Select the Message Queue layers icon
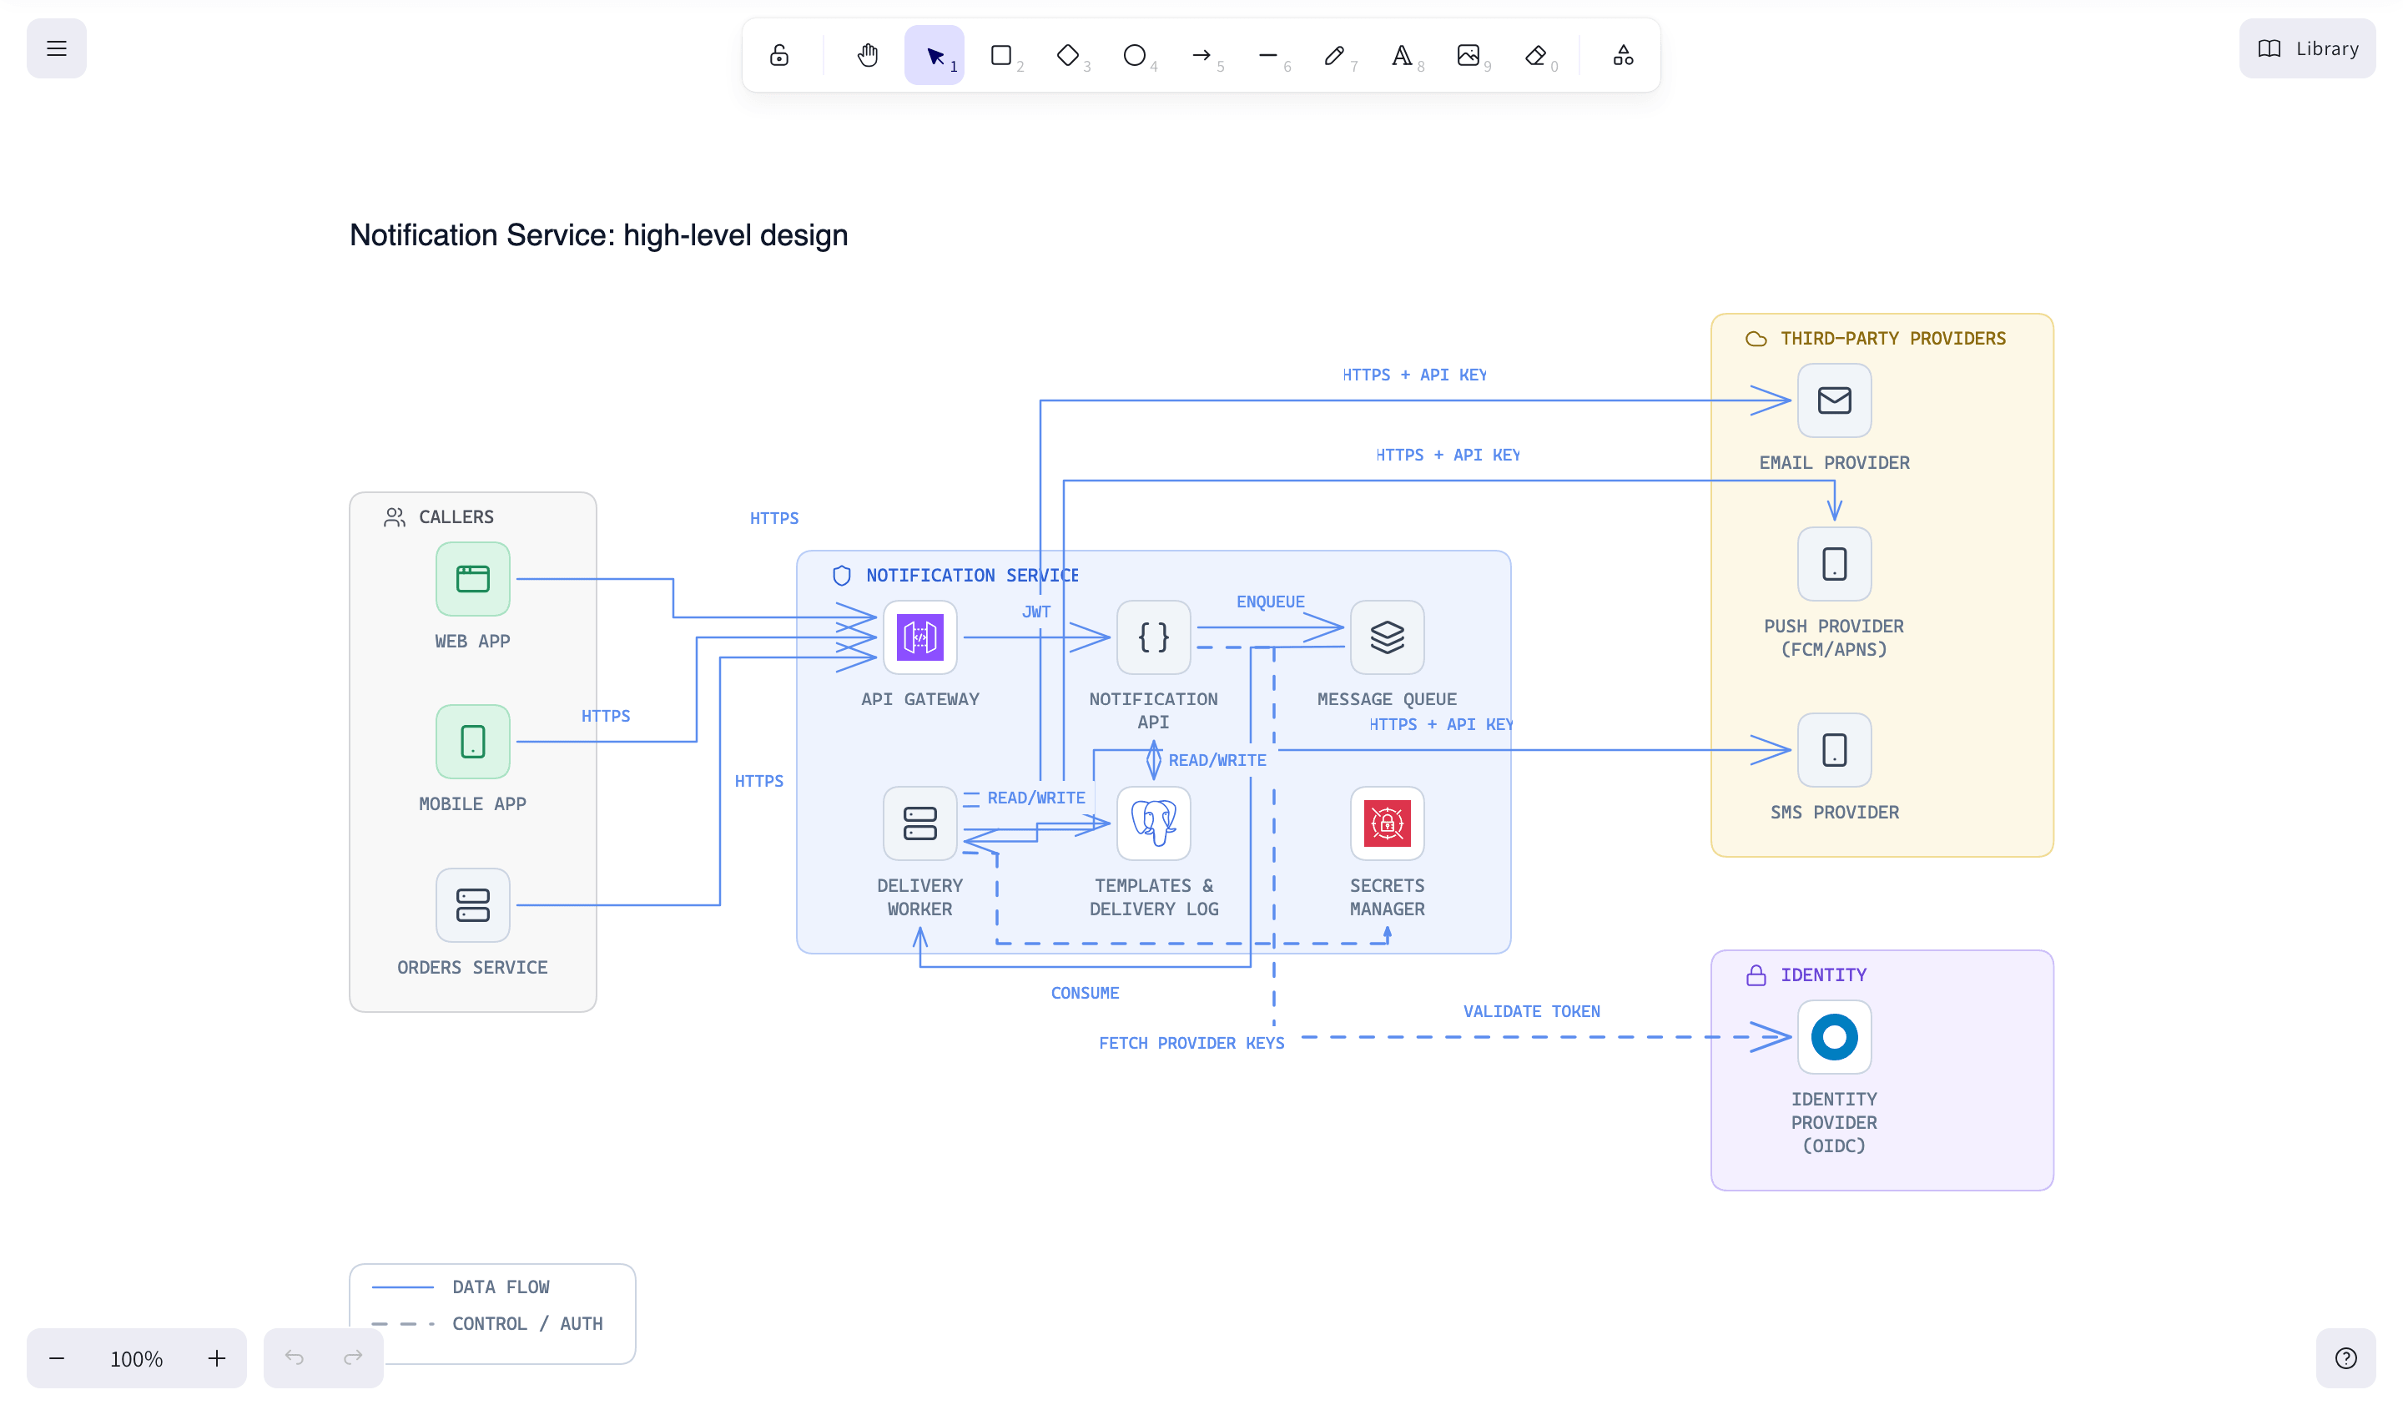2403x1415 pixels. pos(1388,637)
